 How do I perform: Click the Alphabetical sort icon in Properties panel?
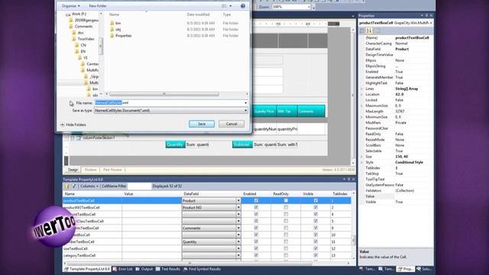tap(369, 31)
